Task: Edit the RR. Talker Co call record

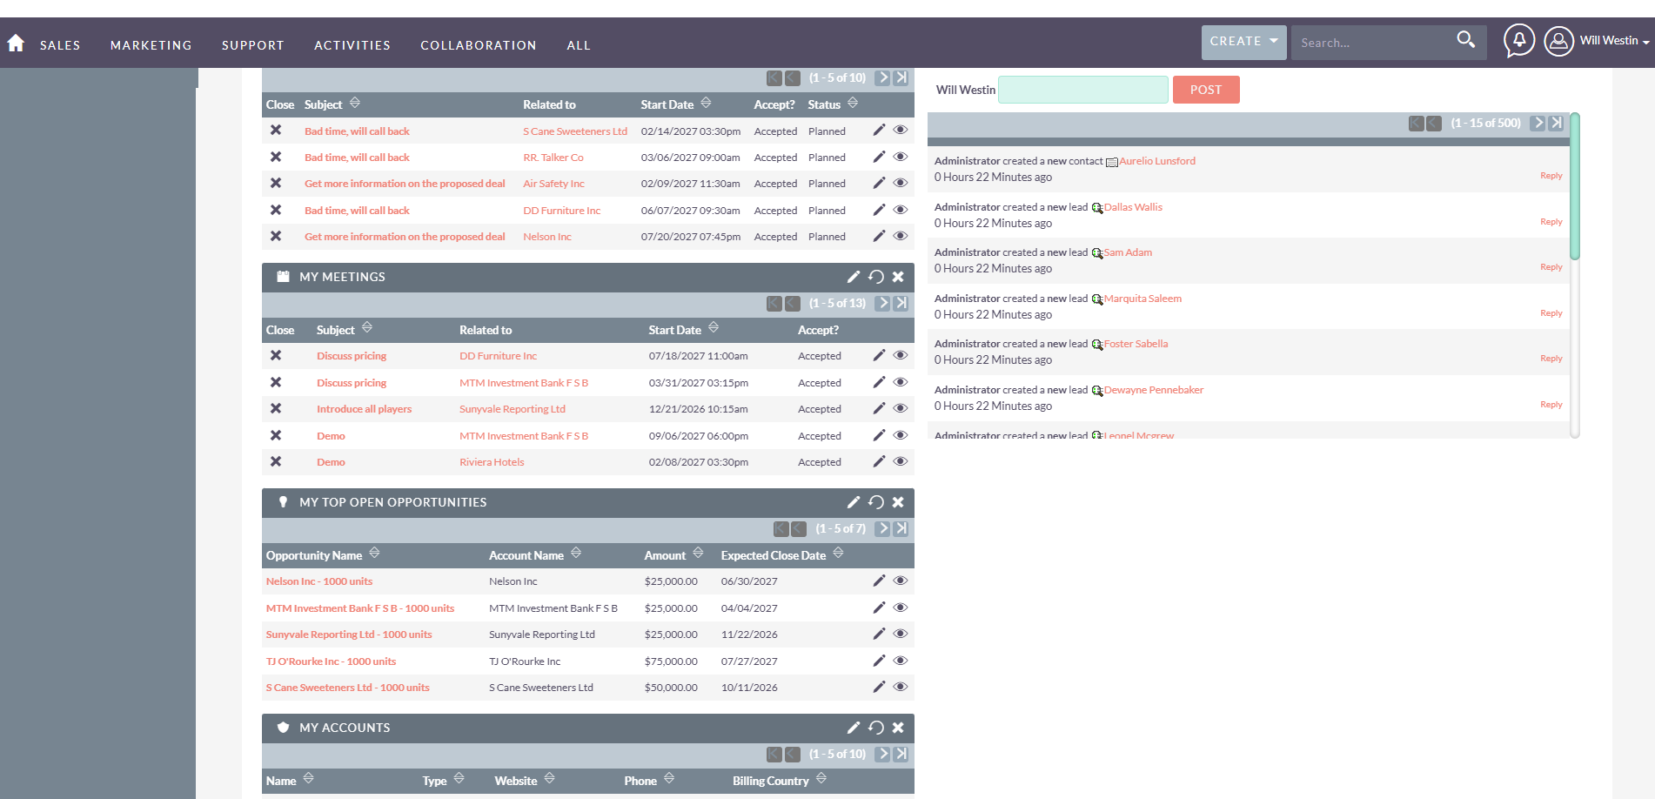Action: pos(879,157)
